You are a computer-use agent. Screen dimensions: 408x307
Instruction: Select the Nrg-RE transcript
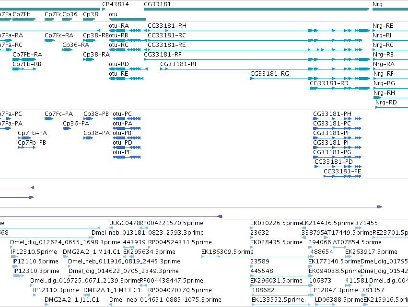point(390,31)
